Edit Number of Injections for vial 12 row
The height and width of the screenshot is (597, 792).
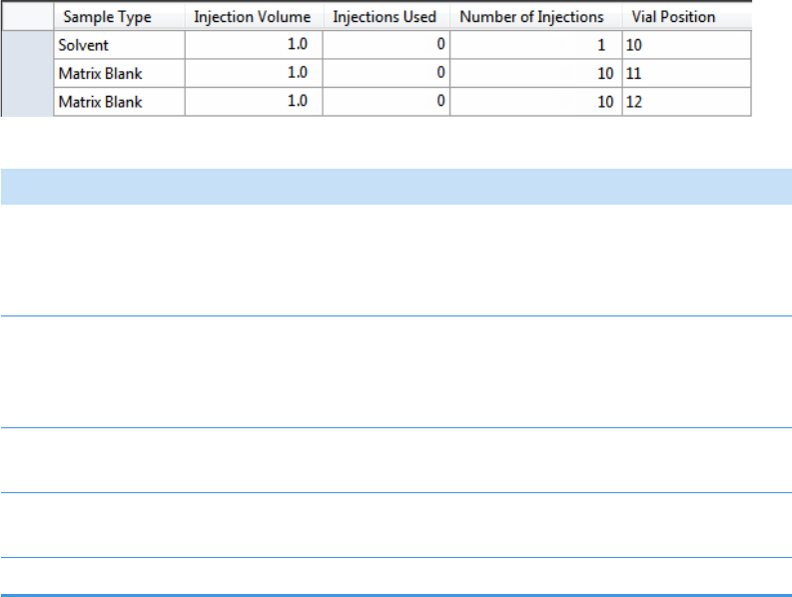[536, 102]
